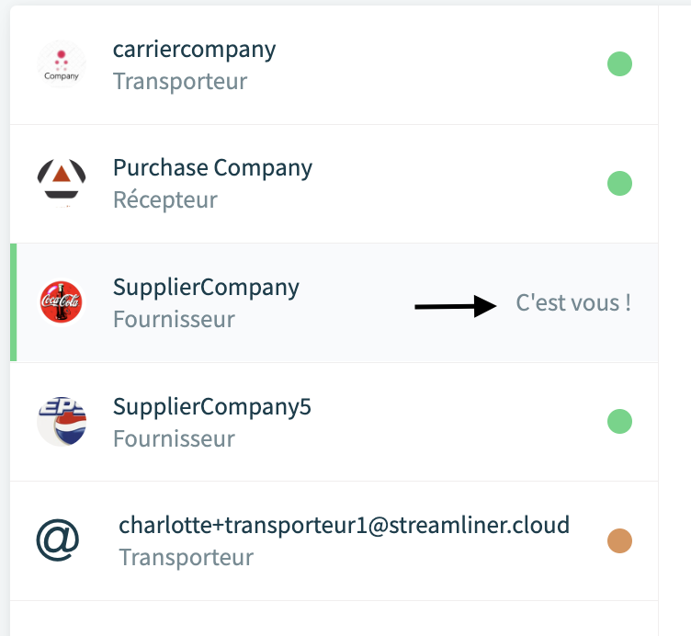Image resolution: width=691 pixels, height=636 pixels.
Task: Click the green status dot for carriercompany
Action: coord(619,64)
